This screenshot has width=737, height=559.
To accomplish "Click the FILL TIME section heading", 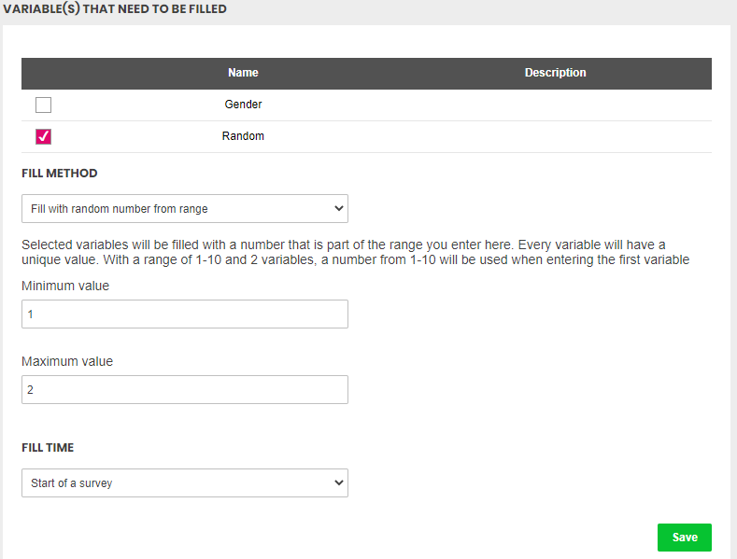I will point(48,448).
